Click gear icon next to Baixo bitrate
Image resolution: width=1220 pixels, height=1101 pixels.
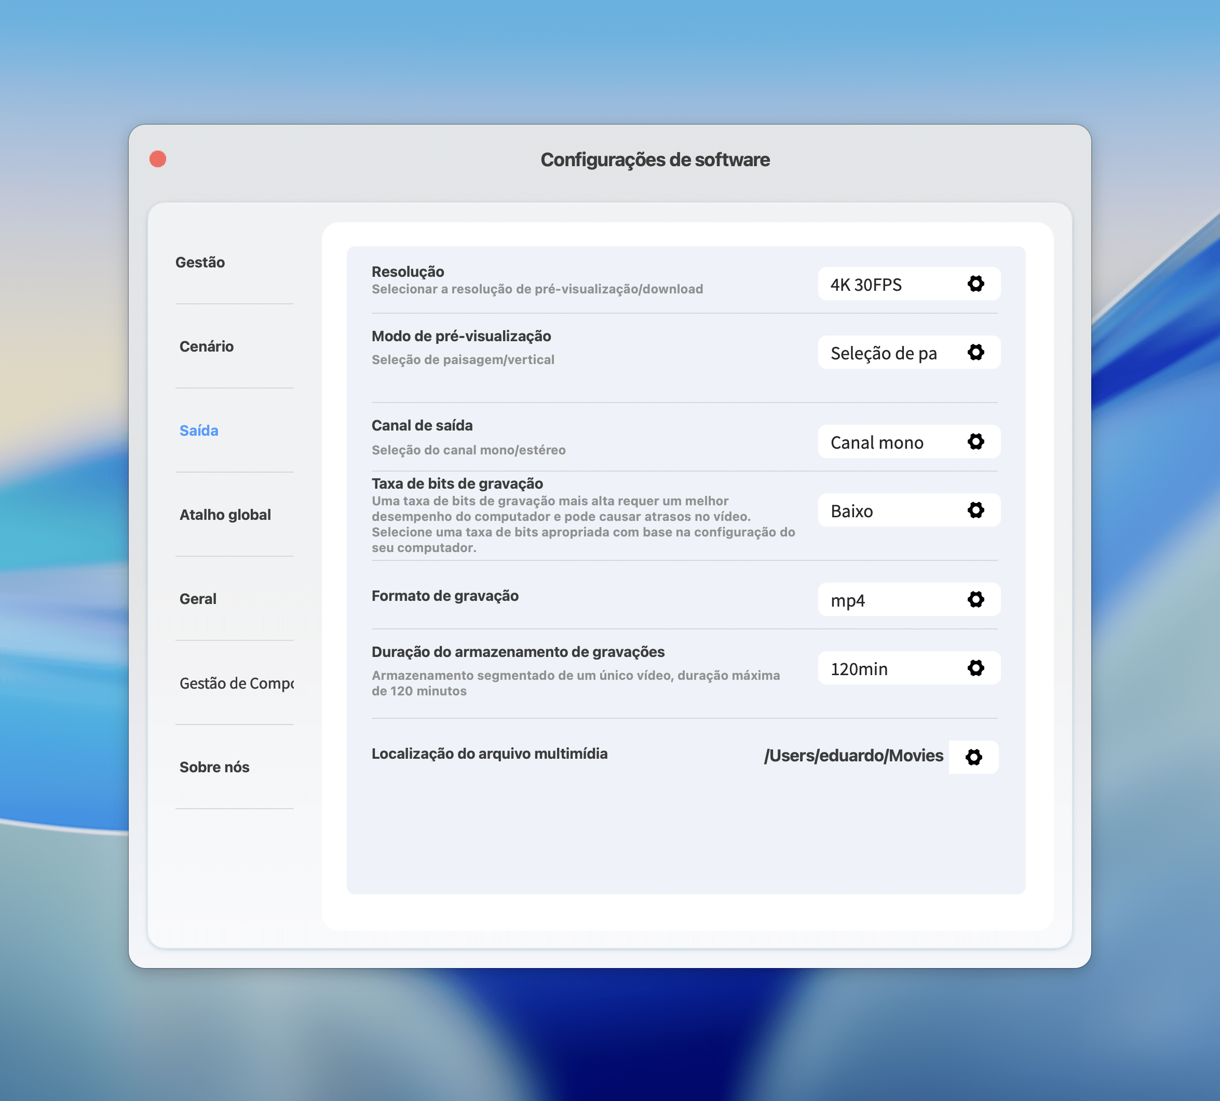975,510
